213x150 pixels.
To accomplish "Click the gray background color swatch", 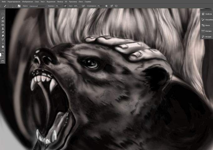I will (x=2, y=57).
